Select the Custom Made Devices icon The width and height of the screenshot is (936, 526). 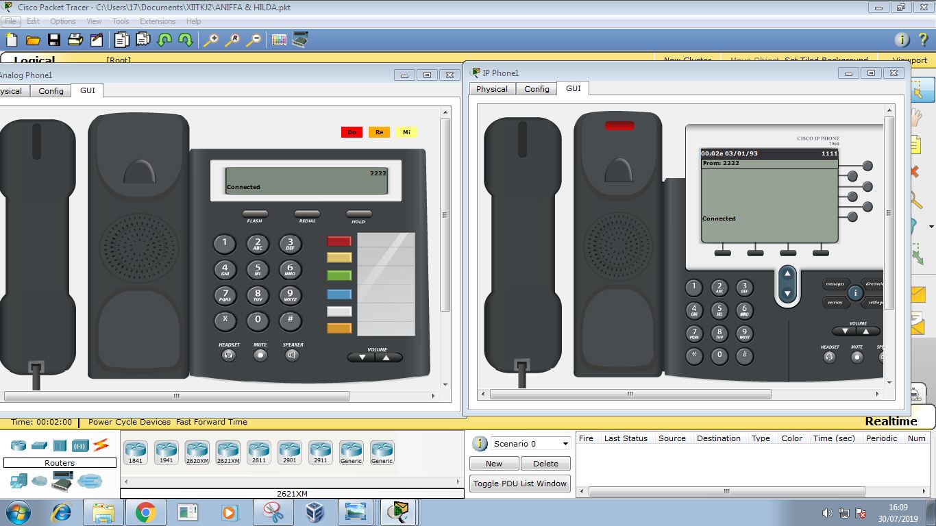pyautogui.click(x=62, y=481)
